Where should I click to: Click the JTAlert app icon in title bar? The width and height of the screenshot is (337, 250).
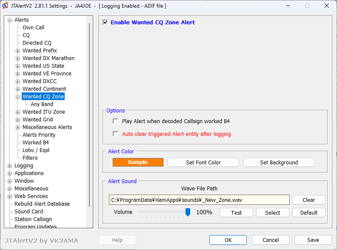5,6
